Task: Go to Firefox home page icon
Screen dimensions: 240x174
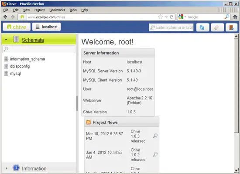Action: tap(235, 17)
